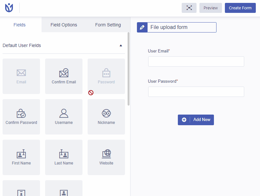Click the User Password label

[x=163, y=81]
